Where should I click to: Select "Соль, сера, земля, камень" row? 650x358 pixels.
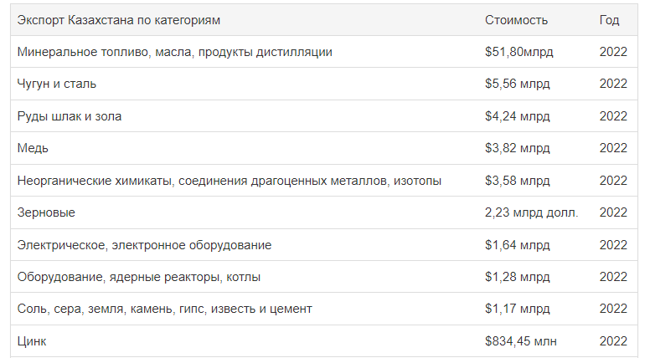[324, 309]
